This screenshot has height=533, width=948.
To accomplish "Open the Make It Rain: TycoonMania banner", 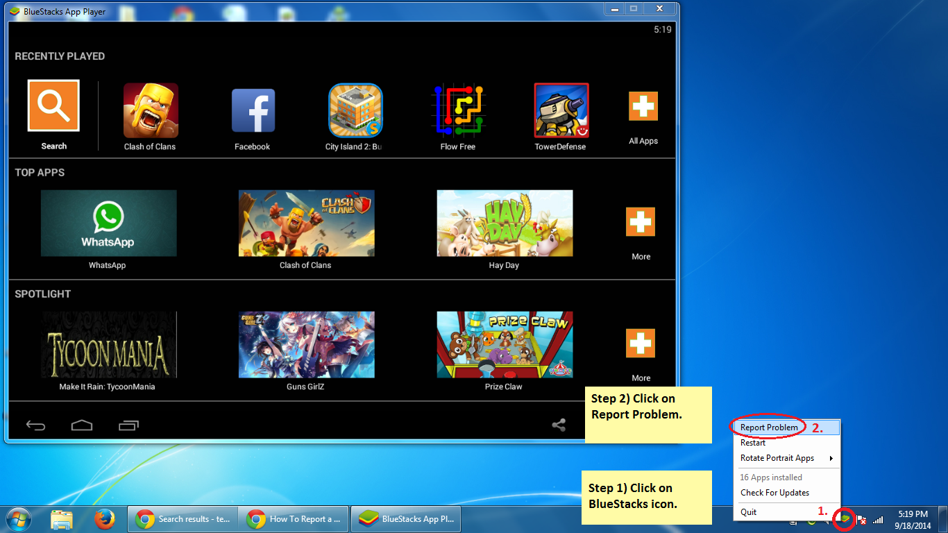I will [x=108, y=345].
